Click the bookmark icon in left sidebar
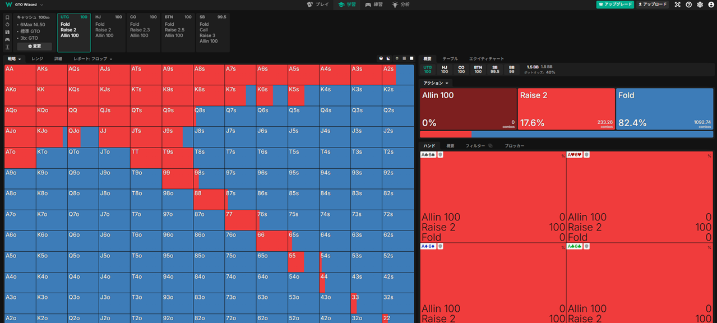 [x=7, y=17]
